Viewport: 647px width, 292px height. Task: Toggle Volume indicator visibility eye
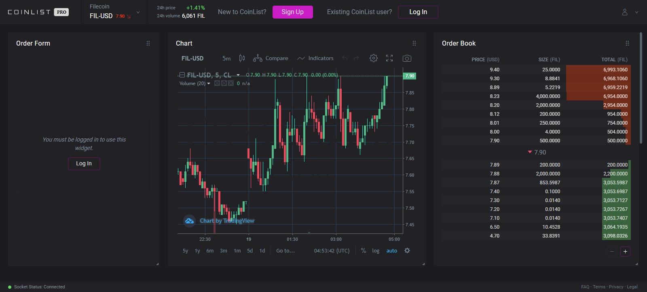(x=217, y=83)
